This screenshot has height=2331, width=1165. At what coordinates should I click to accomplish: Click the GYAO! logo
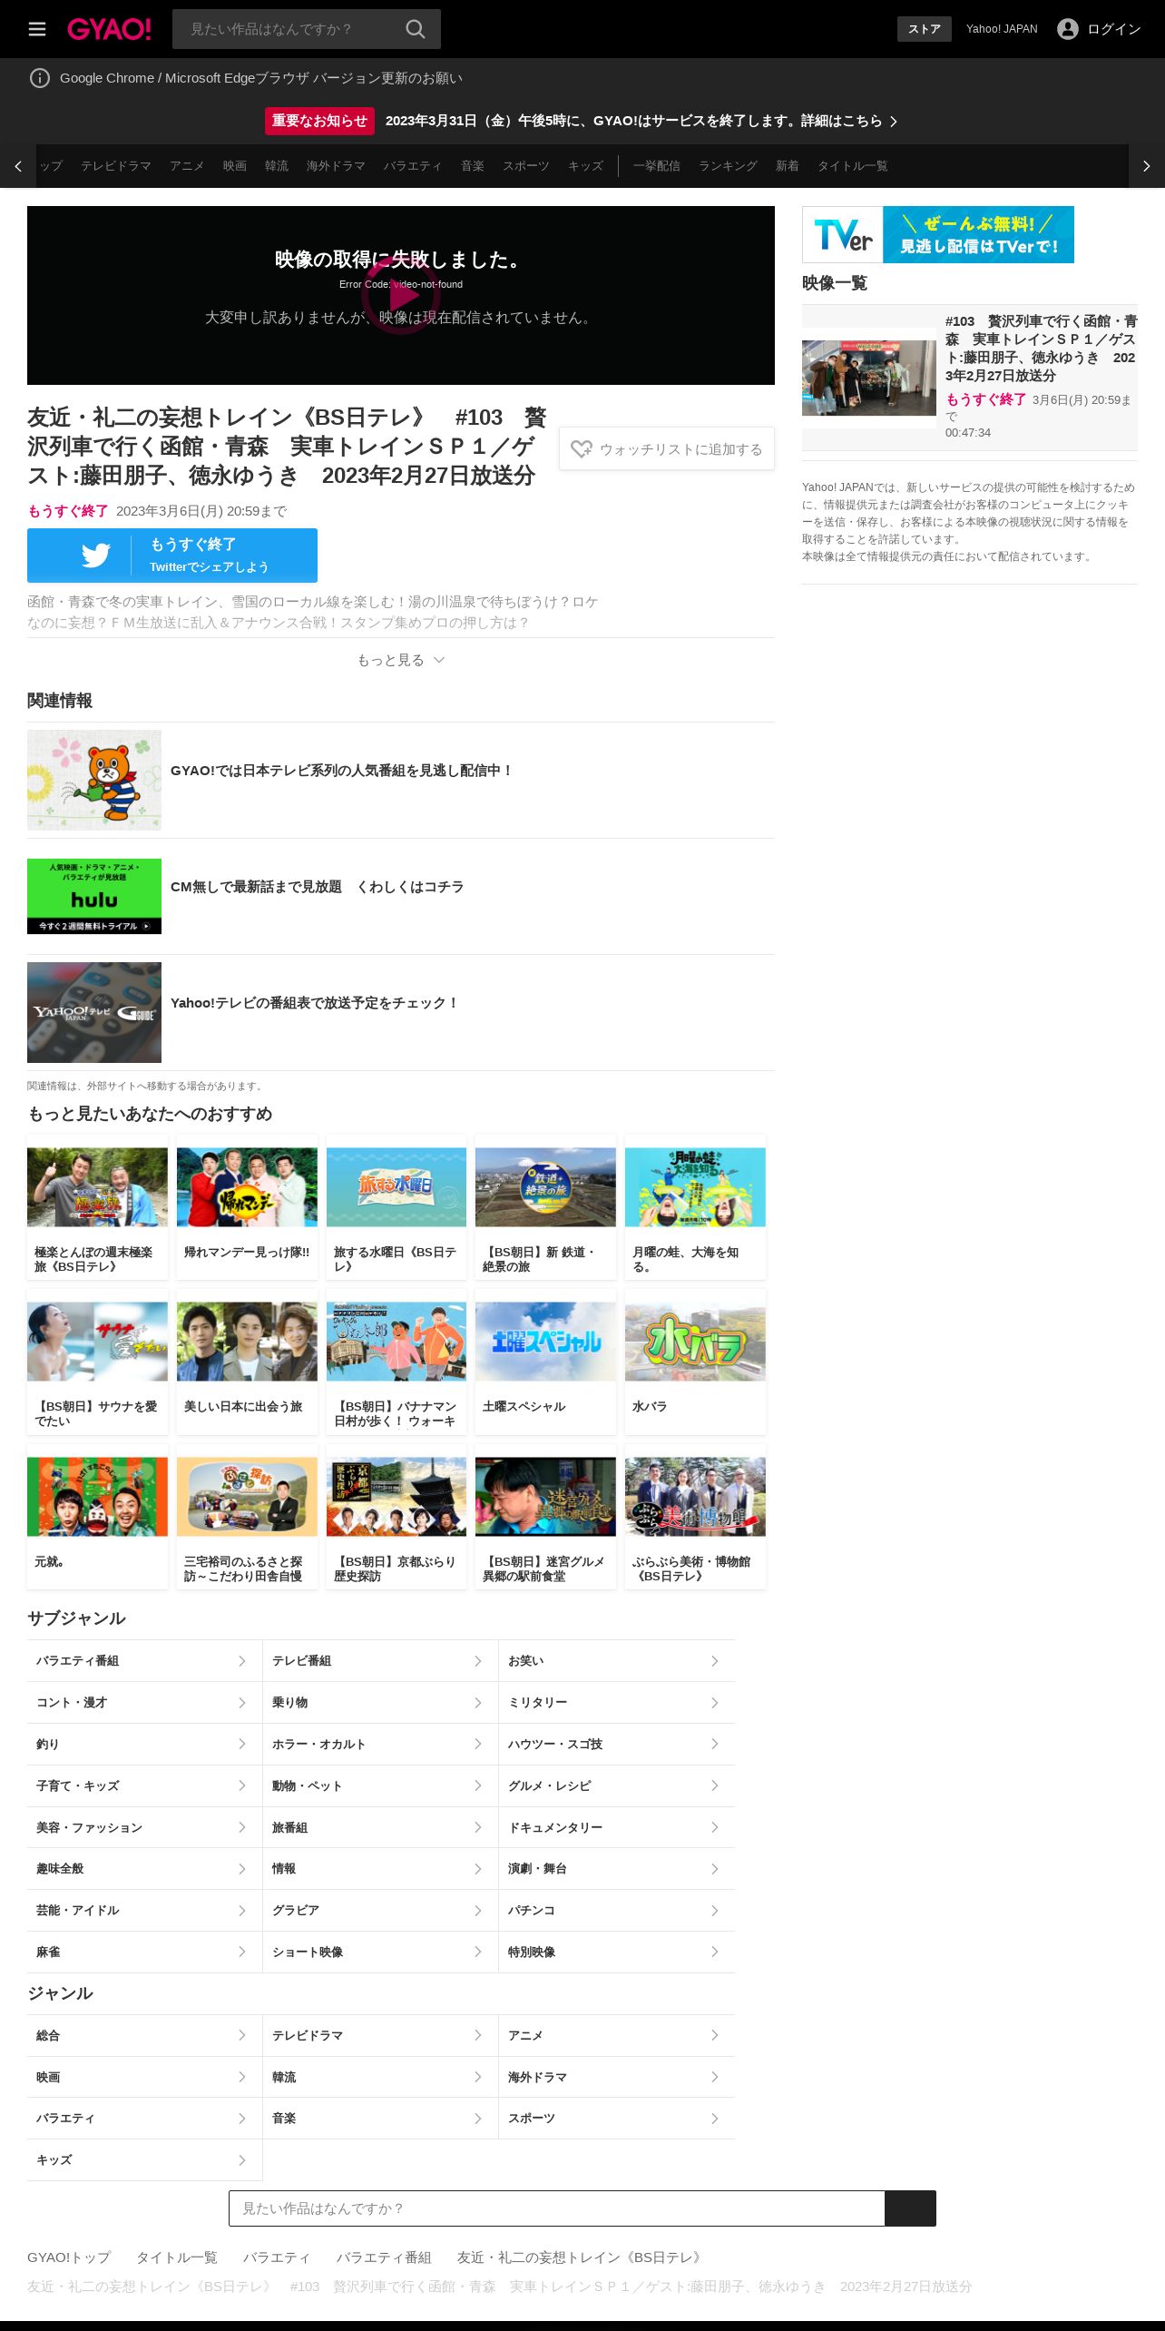coord(109,29)
